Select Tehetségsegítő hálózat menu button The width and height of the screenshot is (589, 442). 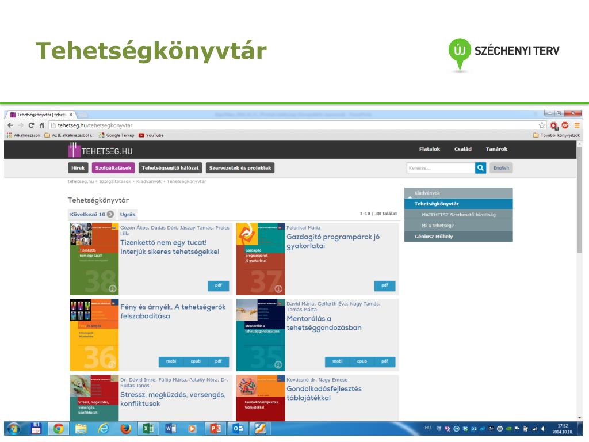click(x=170, y=168)
